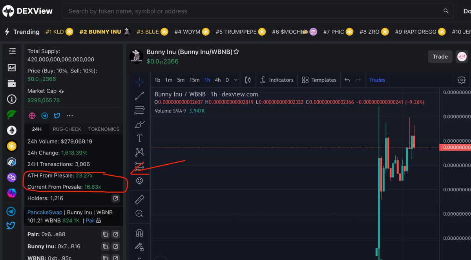Viewport: 471px width, 260px height.
Task: Open the token Twitter link icon
Action: [57, 116]
